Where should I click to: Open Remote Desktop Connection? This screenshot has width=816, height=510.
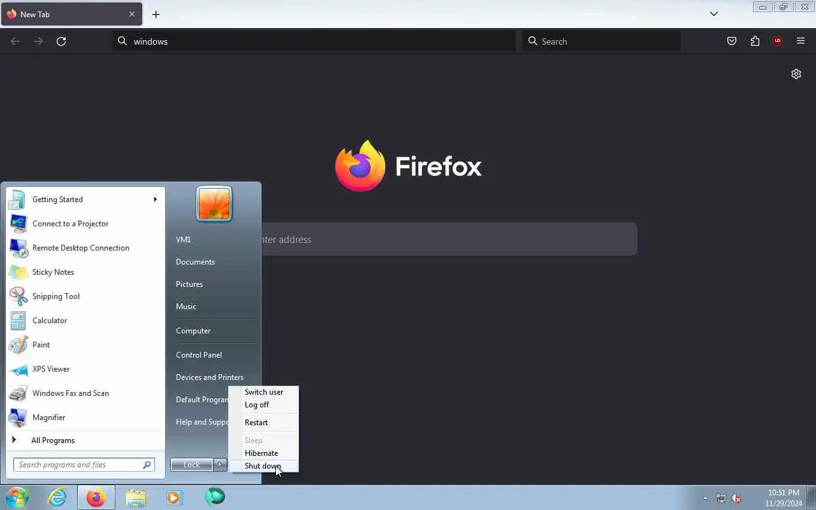tap(85, 248)
